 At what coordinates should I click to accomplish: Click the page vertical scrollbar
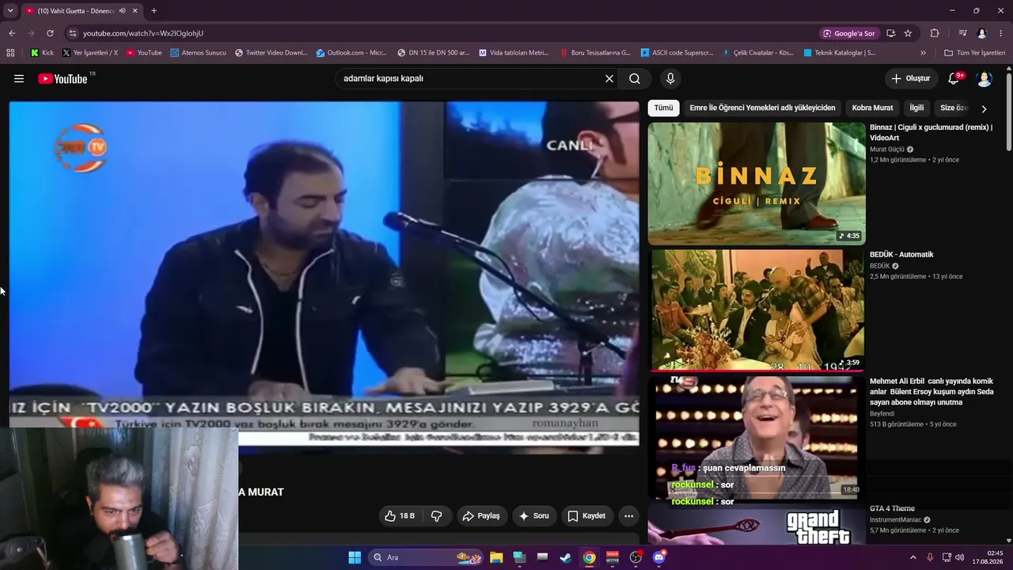click(x=1009, y=111)
